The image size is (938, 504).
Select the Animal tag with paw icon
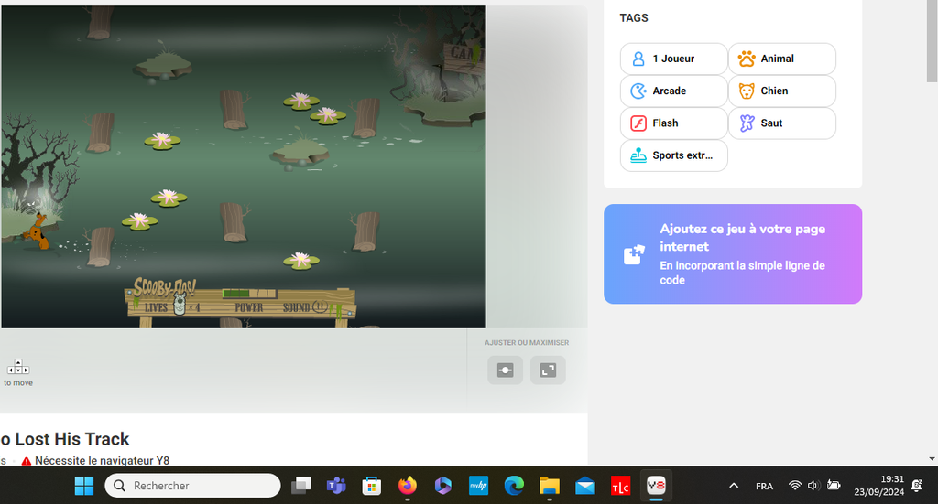(x=781, y=59)
